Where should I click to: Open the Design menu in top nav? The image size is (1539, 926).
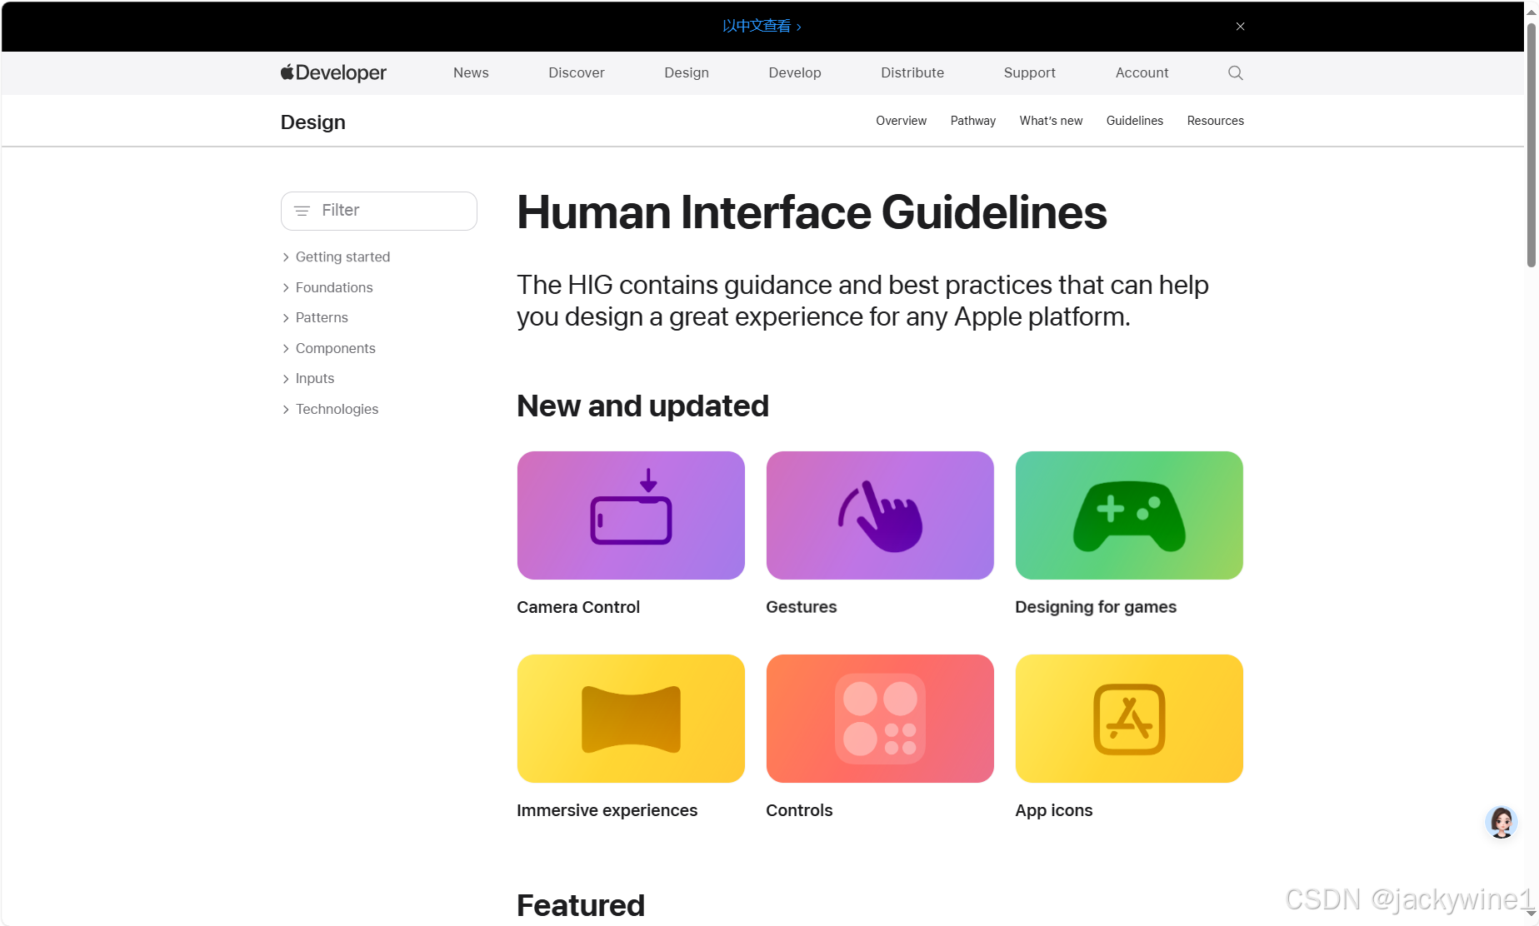[x=687, y=72]
